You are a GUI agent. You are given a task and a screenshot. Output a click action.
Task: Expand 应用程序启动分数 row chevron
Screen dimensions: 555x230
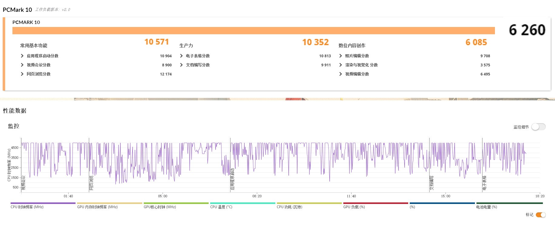coord(22,56)
